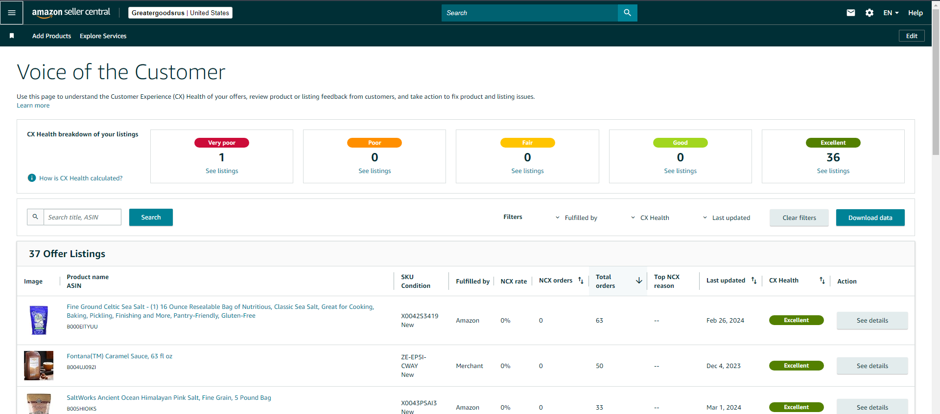
Task: See details for Fontana Caramel Sauce listing
Action: tap(872, 366)
